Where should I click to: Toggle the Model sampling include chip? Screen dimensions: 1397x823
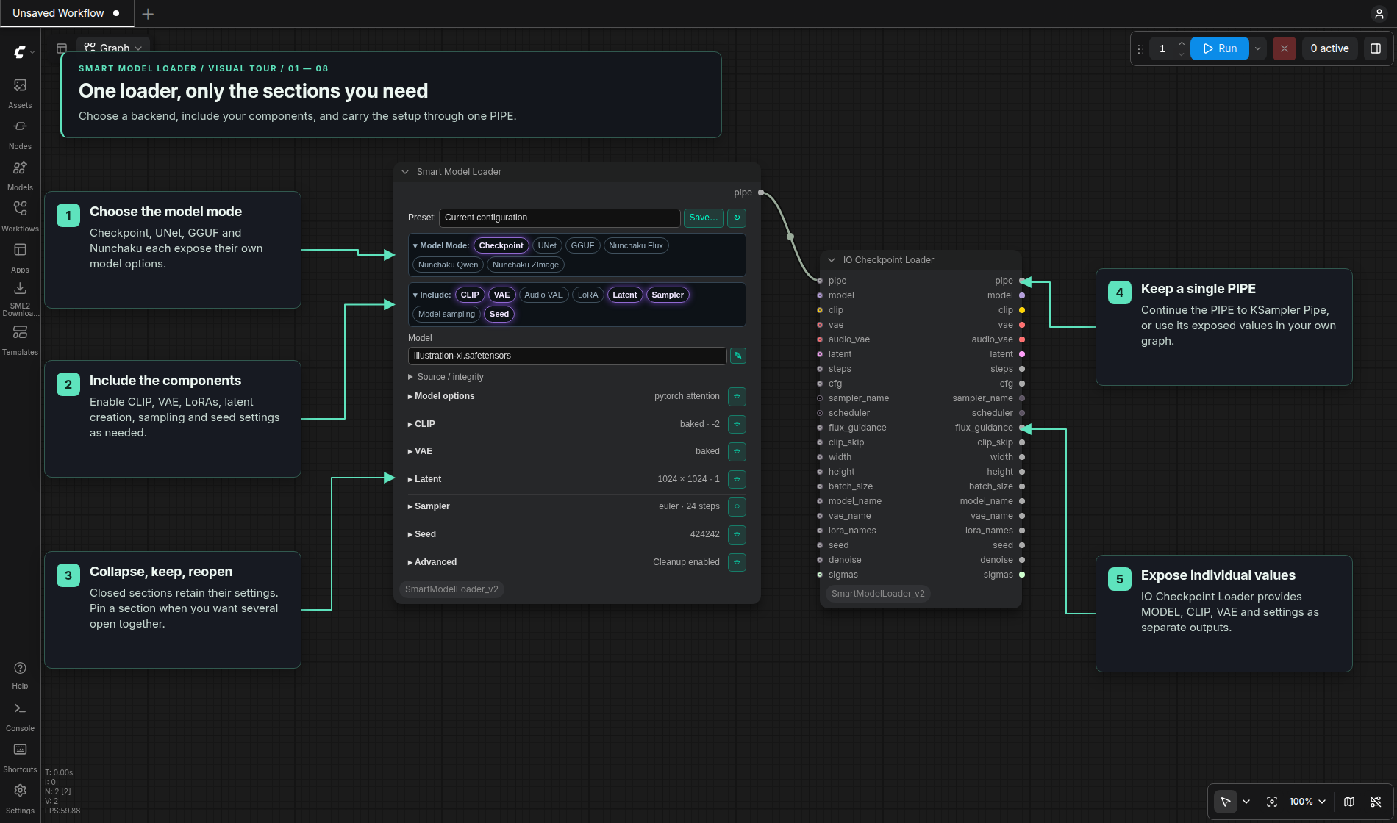point(446,314)
